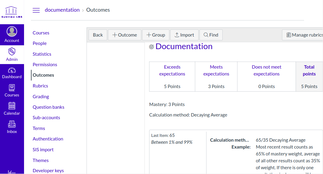The height and width of the screenshot is (174, 323).
Task: Click the Back button
Action: pyautogui.click(x=98, y=35)
